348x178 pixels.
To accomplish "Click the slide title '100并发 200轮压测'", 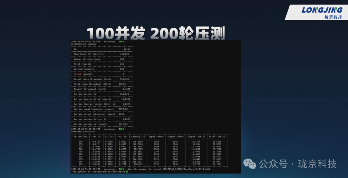I will click(156, 33).
